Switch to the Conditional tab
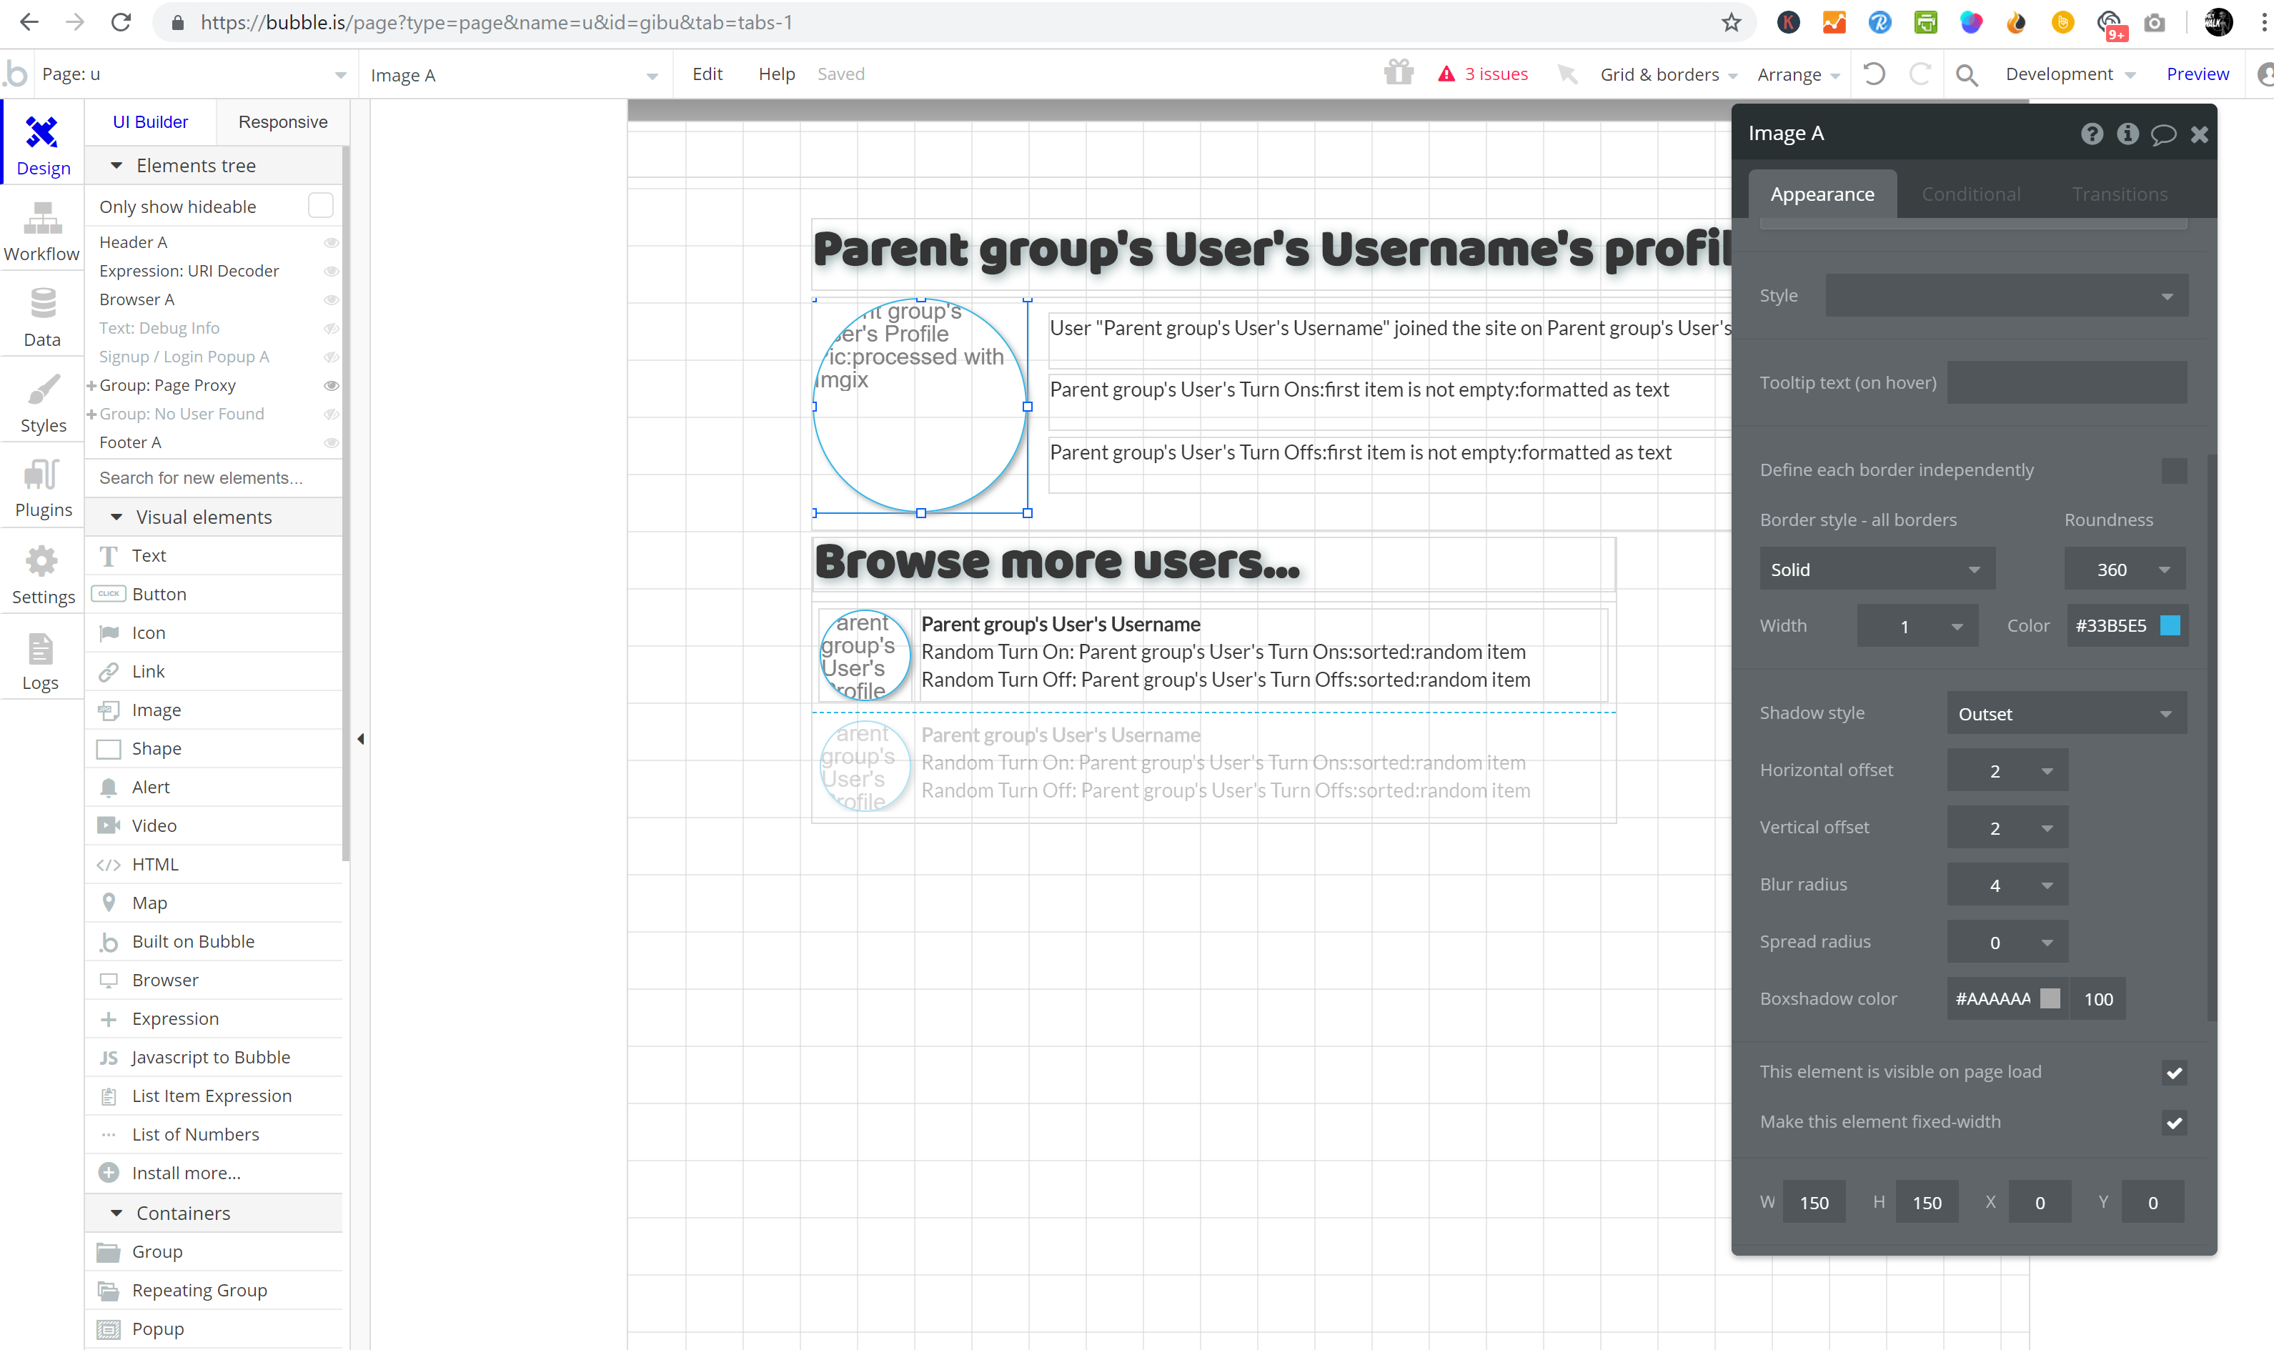This screenshot has width=2274, height=1350. [x=1970, y=194]
